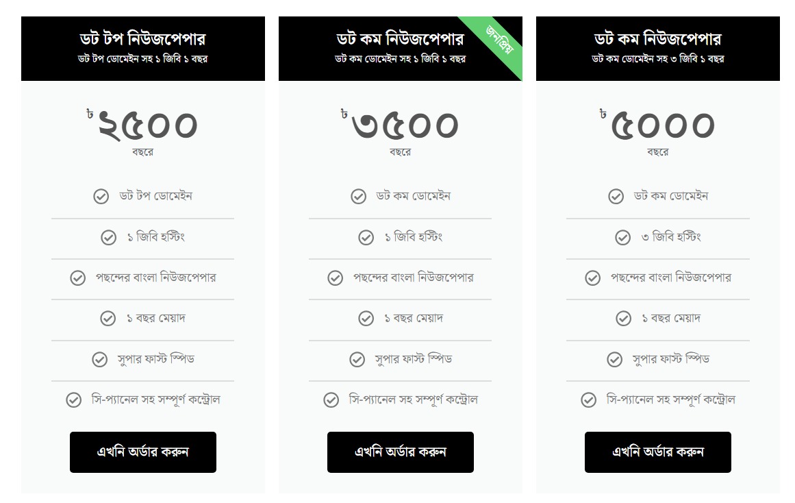Click ডট কম ডোমেইন সহ ৩ জিবি ১ বছর subtitle
The height and width of the screenshot is (503, 795).
pyautogui.click(x=657, y=59)
